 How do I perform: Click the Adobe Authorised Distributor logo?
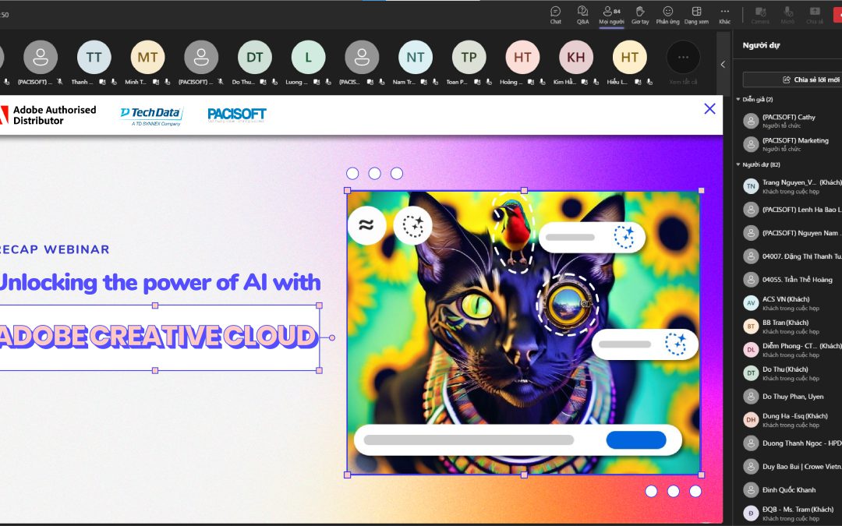point(48,115)
